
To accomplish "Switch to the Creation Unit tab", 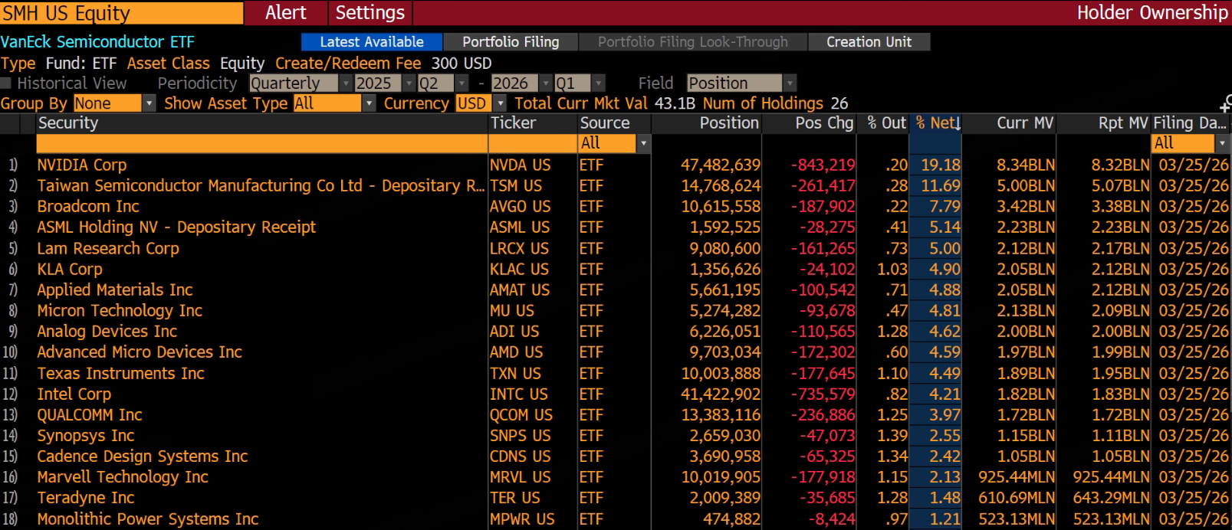I will click(869, 42).
